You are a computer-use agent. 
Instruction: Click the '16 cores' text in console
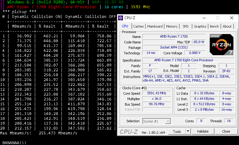click(114, 7)
